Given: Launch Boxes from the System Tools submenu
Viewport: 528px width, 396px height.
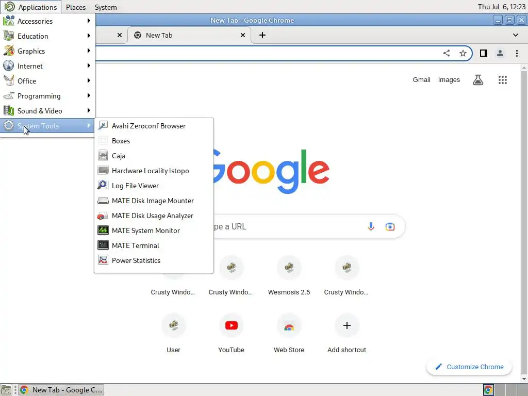Looking at the screenshot, I should pyautogui.click(x=154, y=141).
